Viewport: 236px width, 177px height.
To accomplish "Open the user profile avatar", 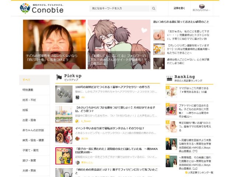I will 202,6.
